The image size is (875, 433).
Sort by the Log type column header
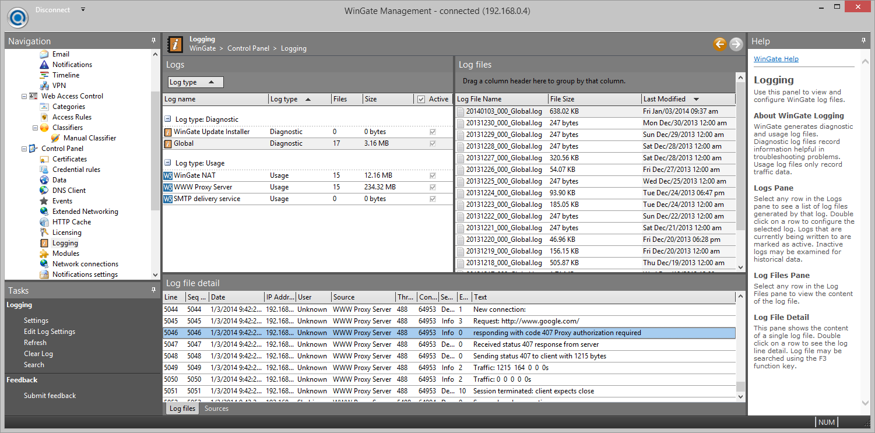pos(300,99)
